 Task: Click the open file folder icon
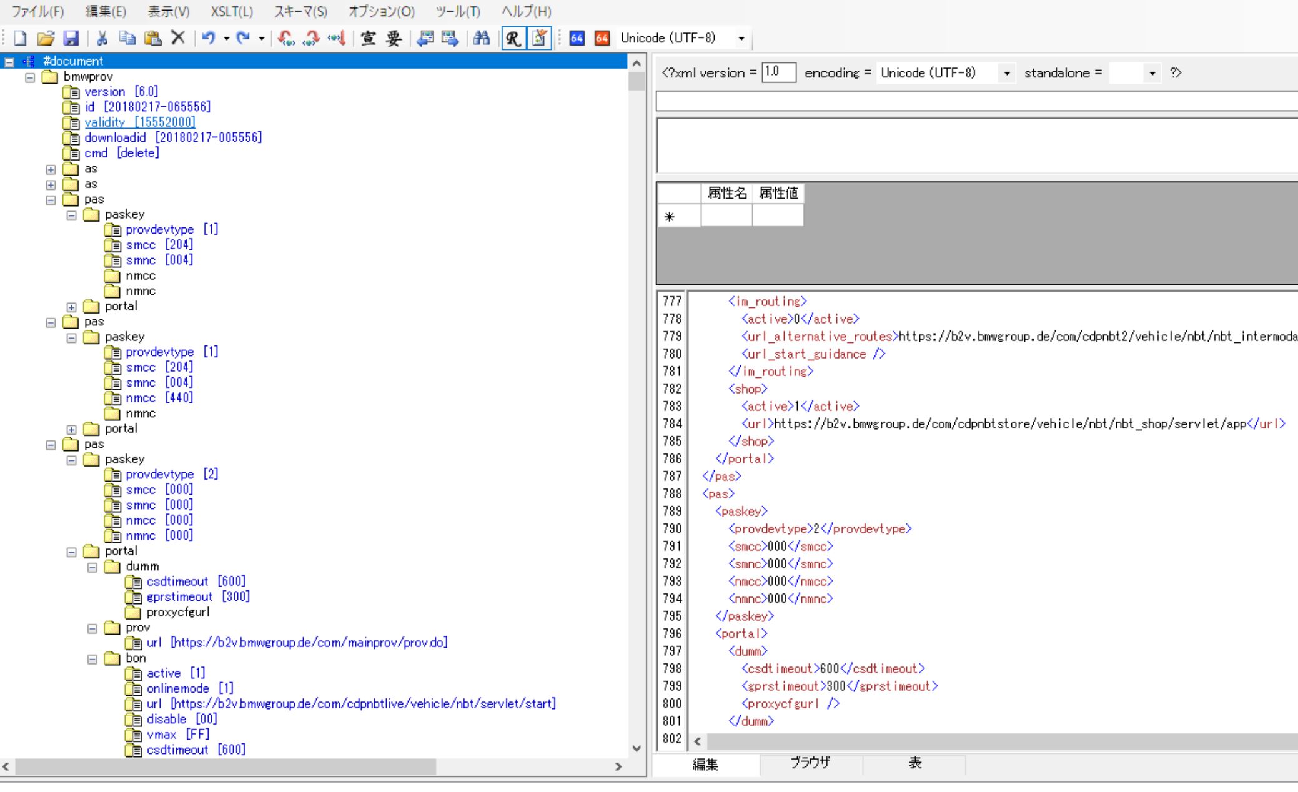[x=46, y=38]
